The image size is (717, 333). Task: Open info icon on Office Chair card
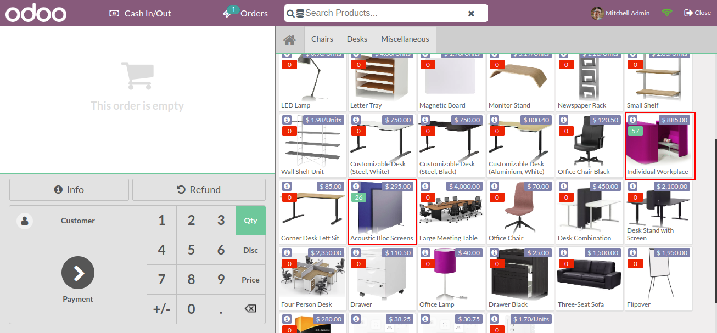[x=494, y=186]
